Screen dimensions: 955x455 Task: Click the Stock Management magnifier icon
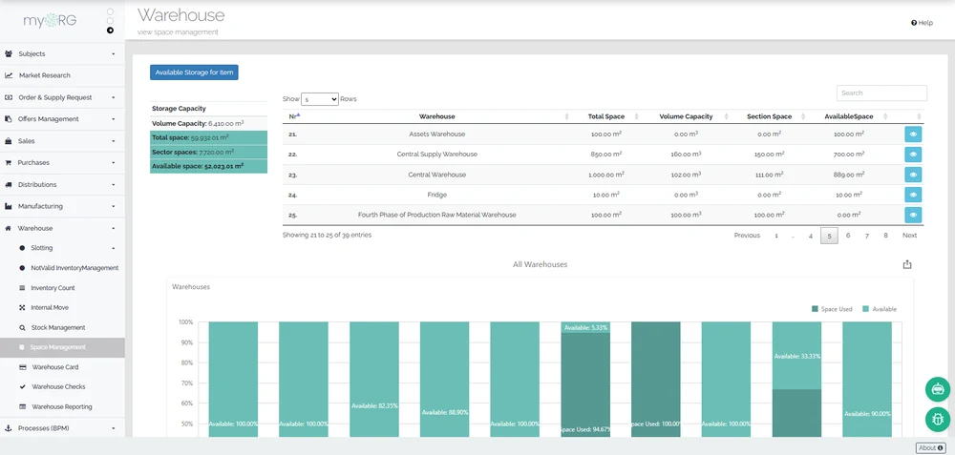click(x=23, y=327)
